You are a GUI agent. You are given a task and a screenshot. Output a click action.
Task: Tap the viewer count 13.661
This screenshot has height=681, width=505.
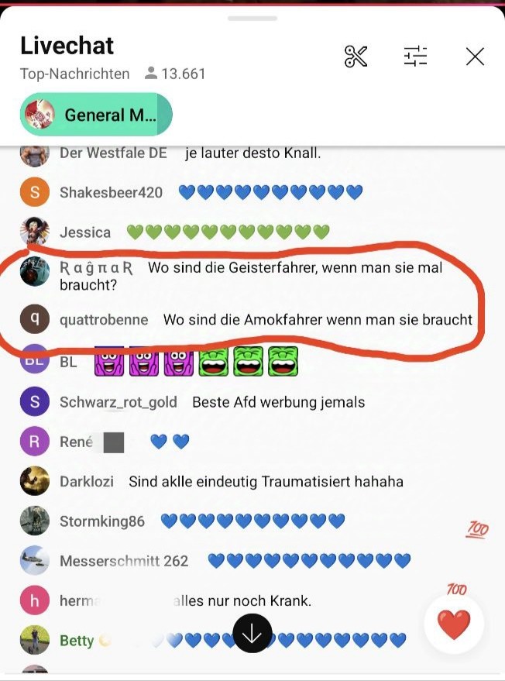[175, 74]
